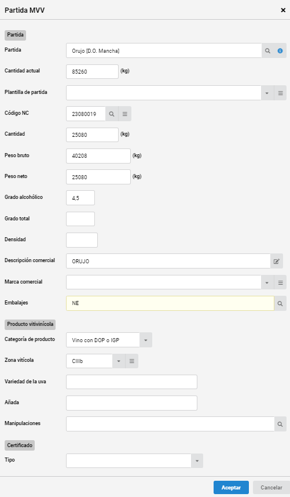Open the Marca comercial list menu icon

(x=281, y=283)
